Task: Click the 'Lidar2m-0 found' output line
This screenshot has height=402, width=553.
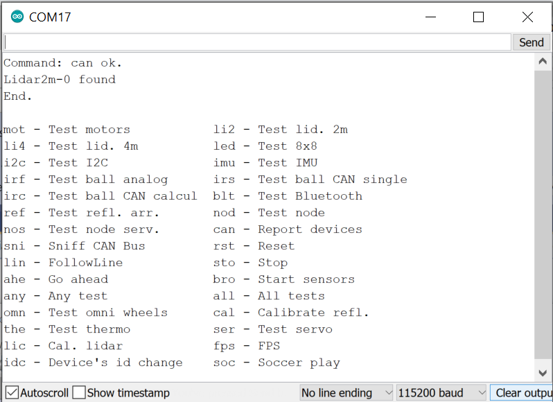Action: pos(60,80)
